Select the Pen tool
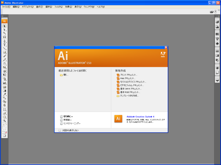Viewport: 221px width, 165px height. pyautogui.click(x=4, y=41)
